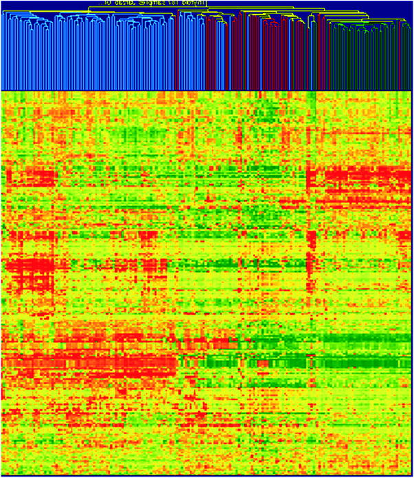Click the blue border strip below the heatmap

coord(206,475)
